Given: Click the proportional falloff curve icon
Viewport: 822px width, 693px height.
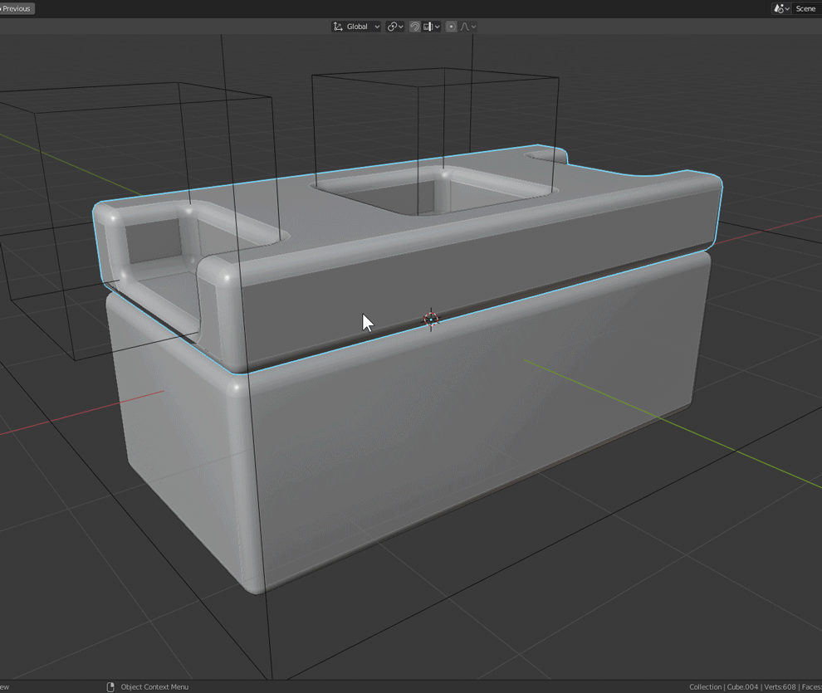Looking at the screenshot, I should (x=465, y=26).
